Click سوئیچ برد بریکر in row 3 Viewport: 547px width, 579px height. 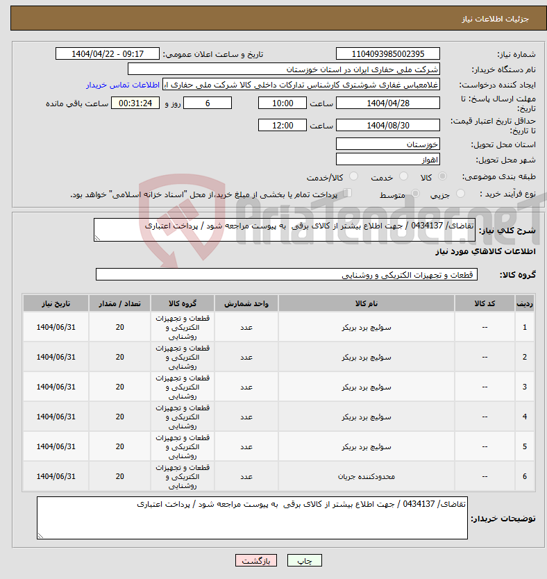pos(366,387)
